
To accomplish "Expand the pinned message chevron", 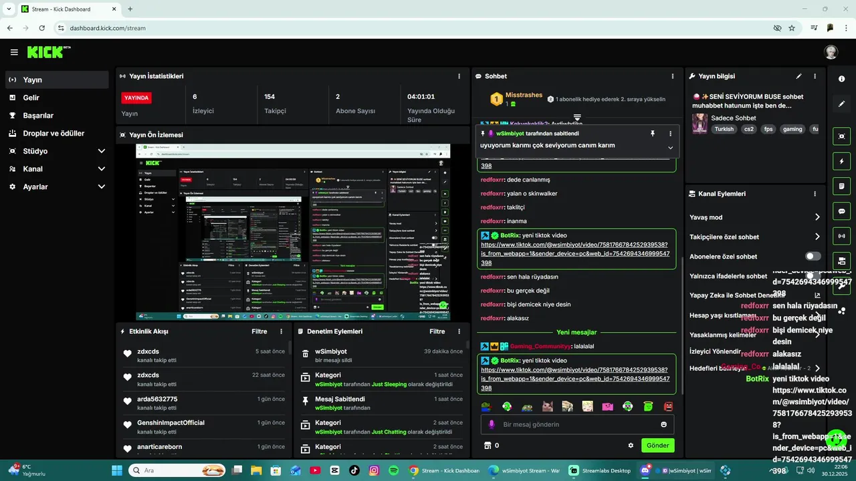I will tap(670, 148).
